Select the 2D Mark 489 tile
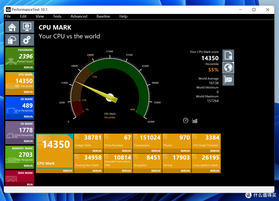This screenshot has height=201, width=279. tap(20, 105)
